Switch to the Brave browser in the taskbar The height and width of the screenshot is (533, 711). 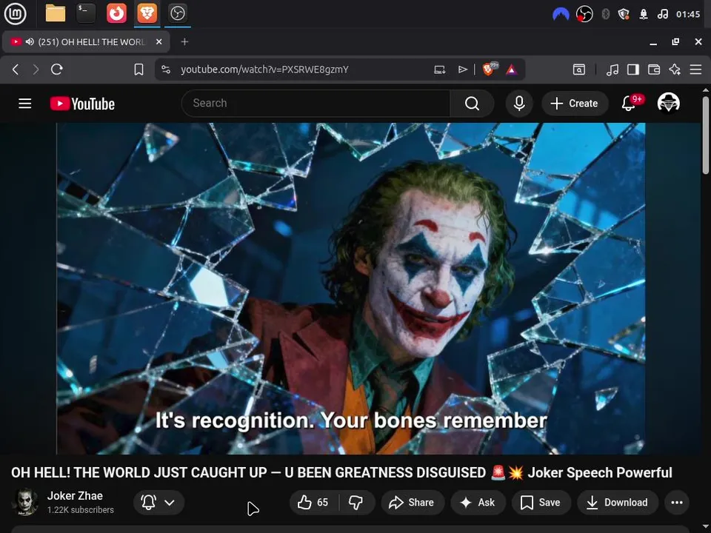click(x=147, y=13)
